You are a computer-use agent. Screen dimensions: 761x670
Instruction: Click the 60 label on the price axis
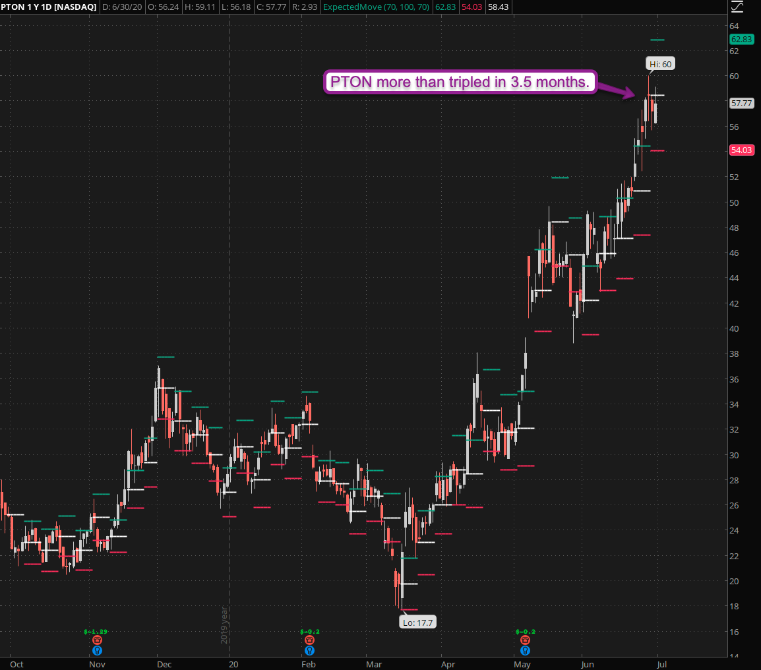coord(734,76)
